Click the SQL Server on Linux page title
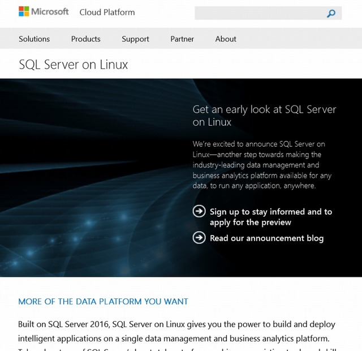Image resolution: width=362 pixels, height=351 pixels. (73, 64)
